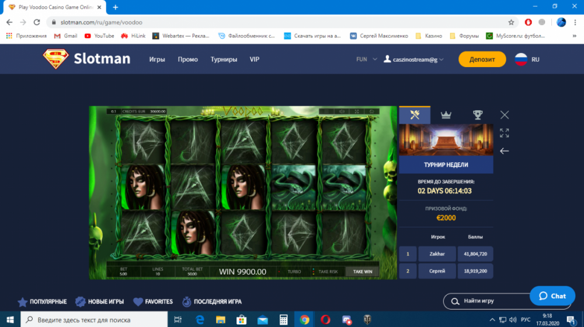Reload the page
The image size is (584, 327).
click(36, 22)
